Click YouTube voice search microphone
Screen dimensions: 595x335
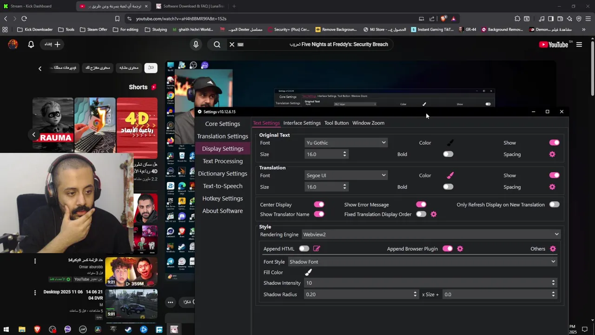196,44
